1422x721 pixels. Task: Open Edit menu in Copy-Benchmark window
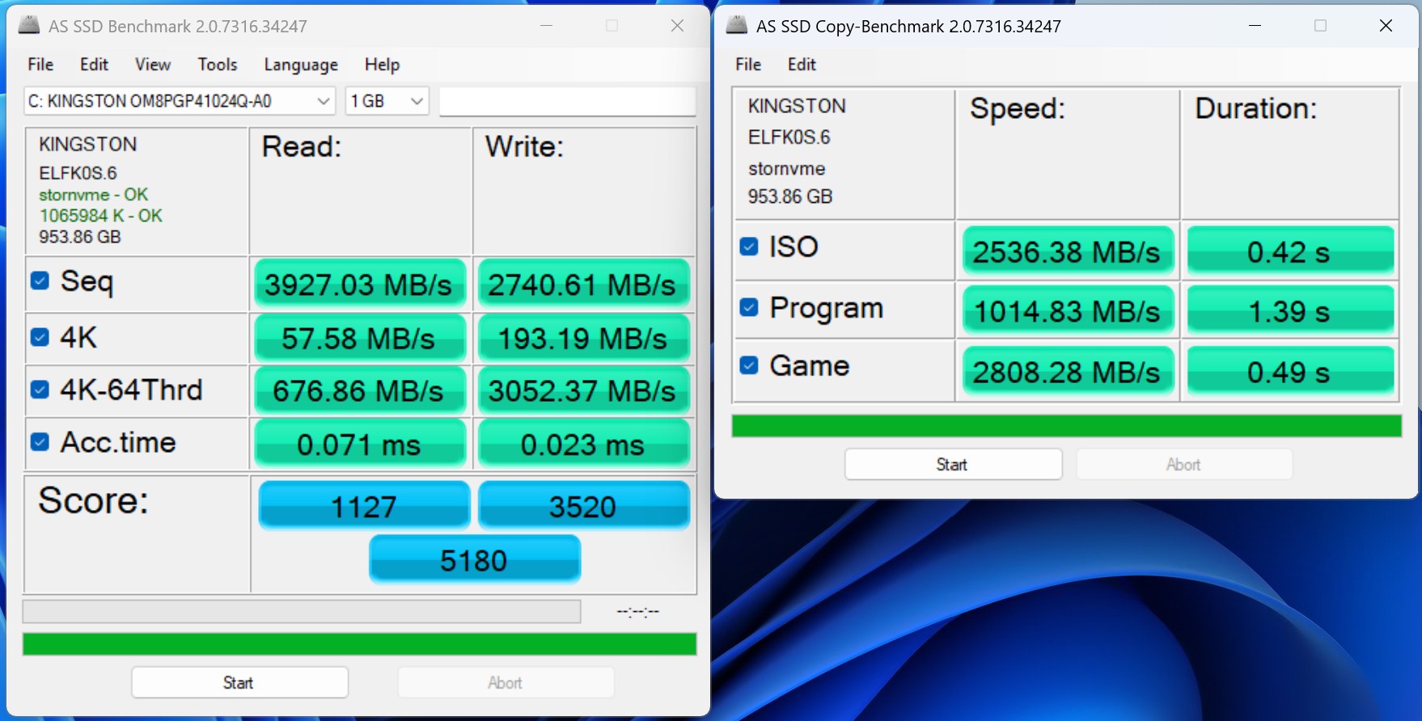(802, 65)
